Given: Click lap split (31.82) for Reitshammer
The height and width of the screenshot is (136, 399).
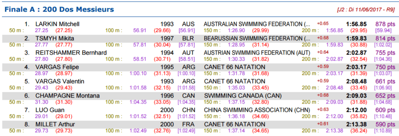Looking at the screenshot, I should coord(261,59).
